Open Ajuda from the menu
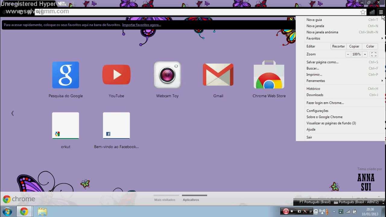This screenshot has height=217, width=386. pyautogui.click(x=341, y=129)
